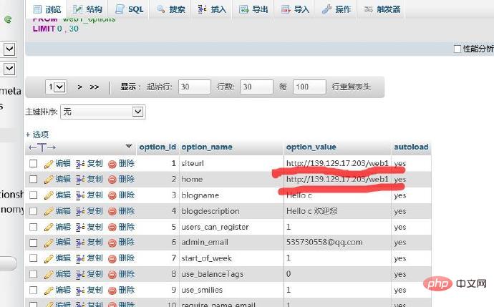Click pencil edit icon for use_smilies row
The height and width of the screenshot is (307, 494).
[x=49, y=289]
